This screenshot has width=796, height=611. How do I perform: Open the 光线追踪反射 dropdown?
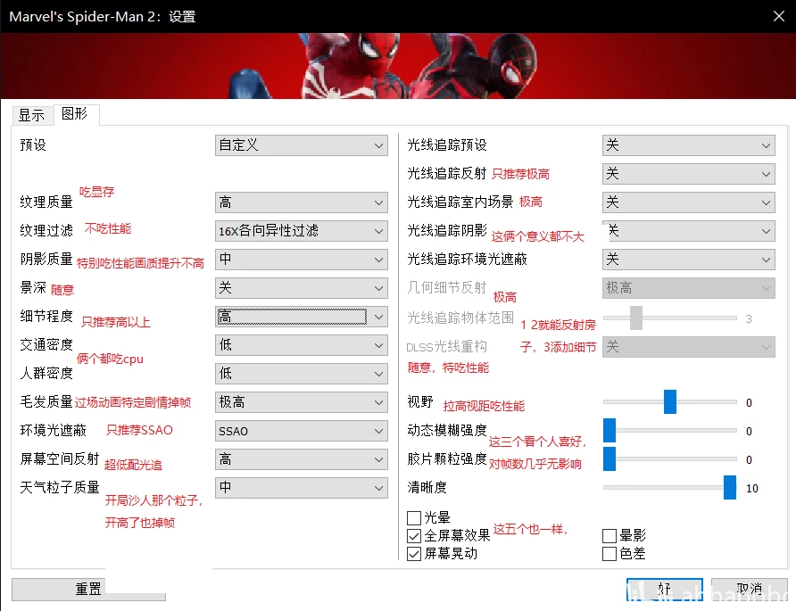pyautogui.click(x=688, y=174)
